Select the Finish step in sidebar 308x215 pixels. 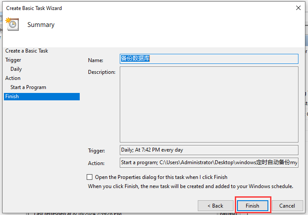coord(42,96)
